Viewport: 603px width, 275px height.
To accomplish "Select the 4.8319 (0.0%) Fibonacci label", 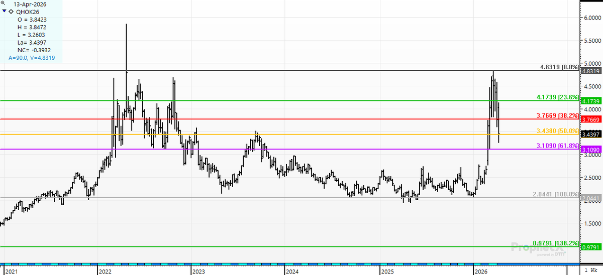I will 559,67.
